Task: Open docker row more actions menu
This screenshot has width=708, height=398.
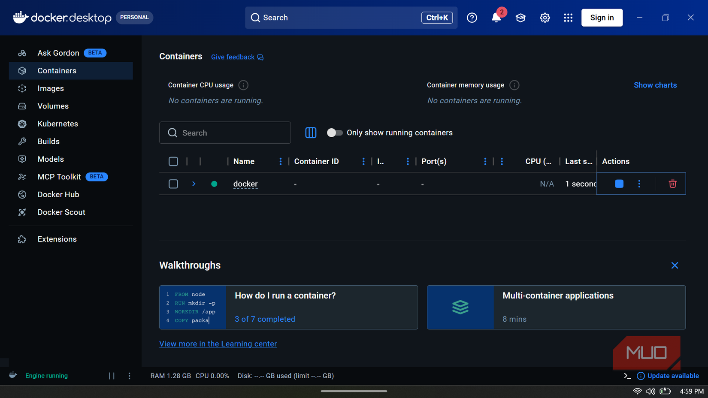Action: pos(639,184)
